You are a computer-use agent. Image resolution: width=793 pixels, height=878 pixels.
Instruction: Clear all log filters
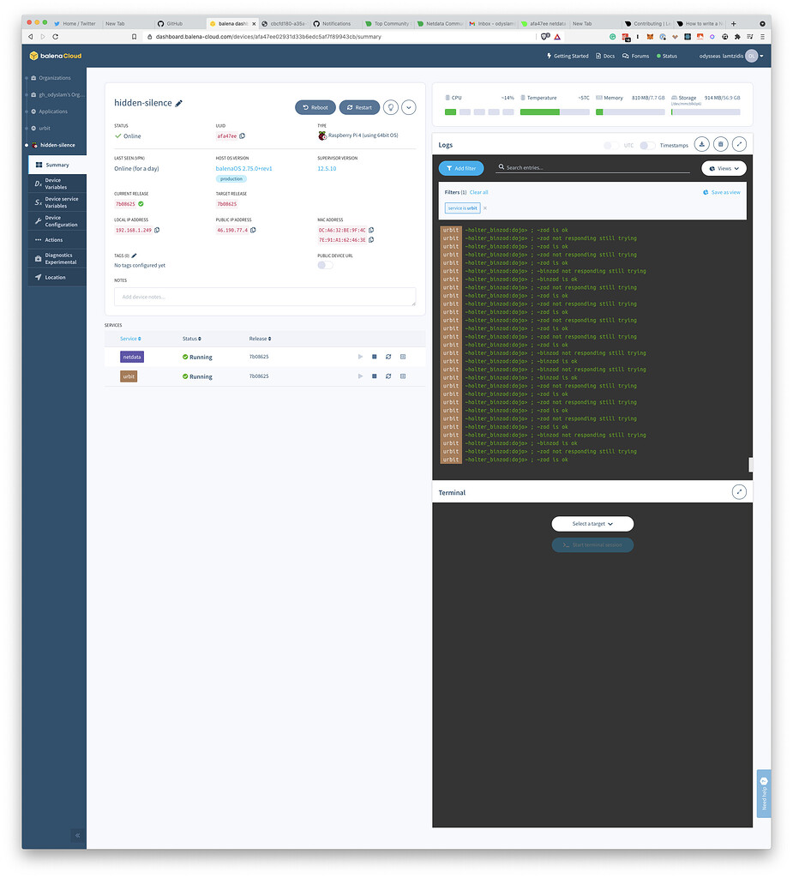(x=478, y=192)
